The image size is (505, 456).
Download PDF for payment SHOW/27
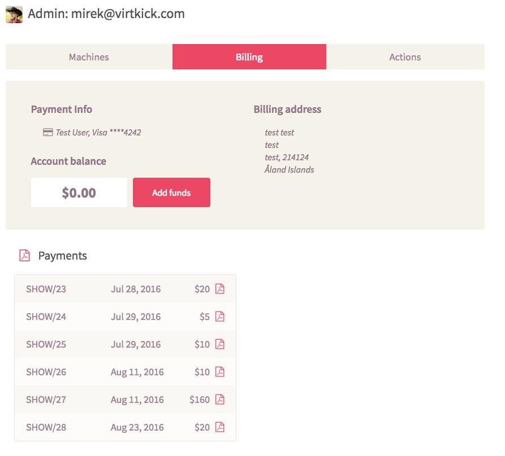219,400
